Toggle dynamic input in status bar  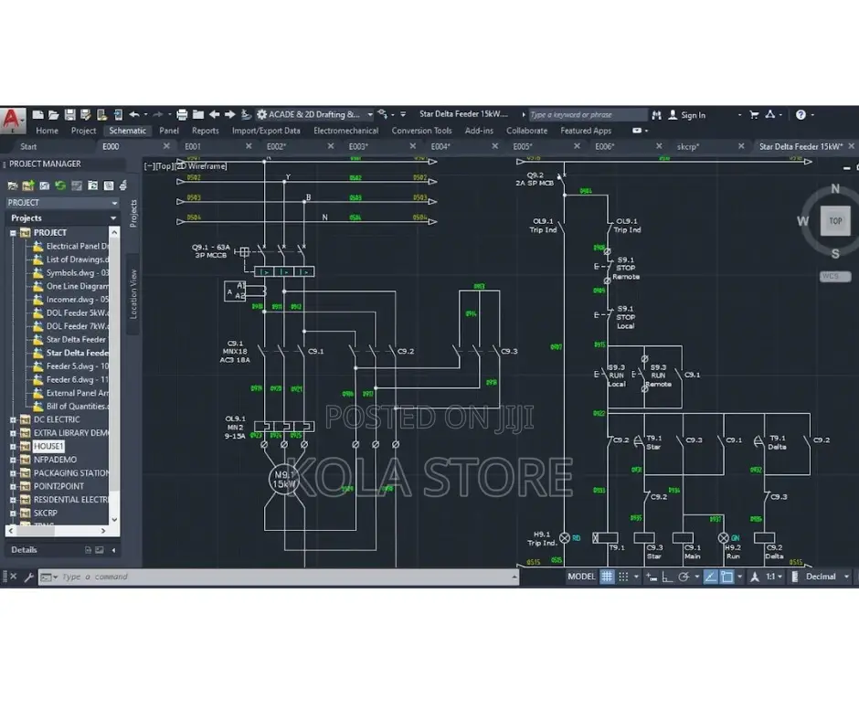(652, 577)
